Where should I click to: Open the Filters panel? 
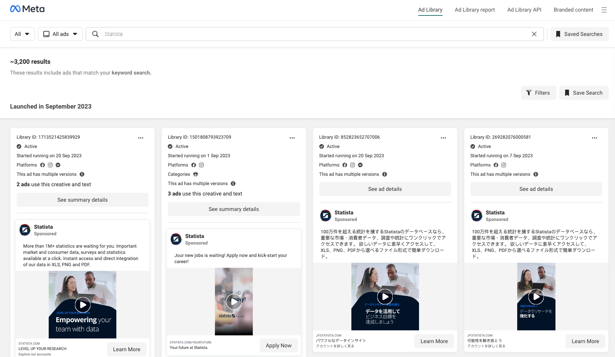point(538,93)
